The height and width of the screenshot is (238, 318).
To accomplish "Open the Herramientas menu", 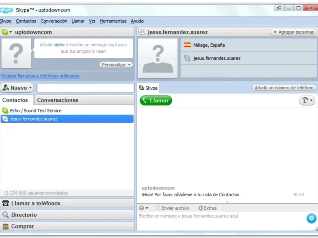I will coord(113,21).
